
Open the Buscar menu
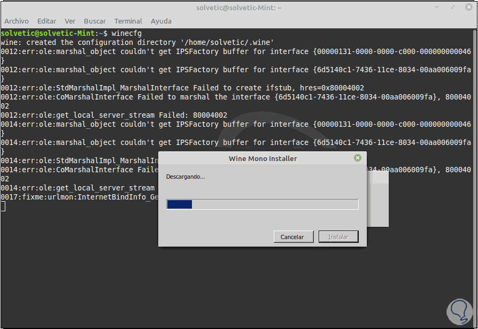click(x=95, y=21)
